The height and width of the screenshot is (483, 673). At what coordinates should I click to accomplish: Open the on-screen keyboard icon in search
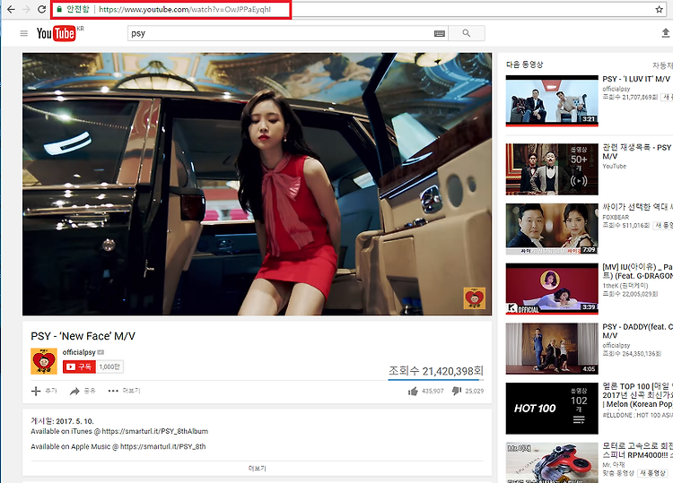440,33
